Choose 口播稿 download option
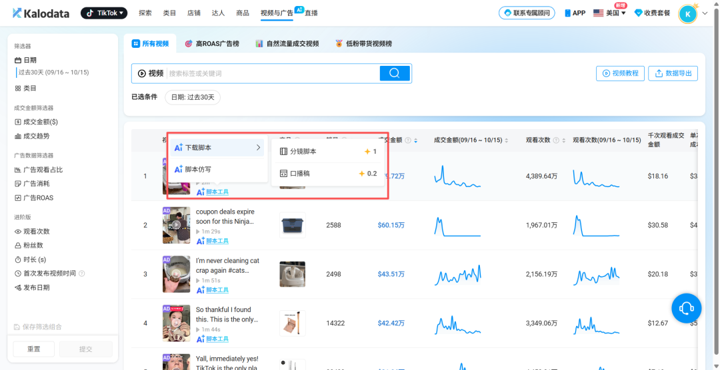The image size is (720, 370). pyautogui.click(x=328, y=174)
